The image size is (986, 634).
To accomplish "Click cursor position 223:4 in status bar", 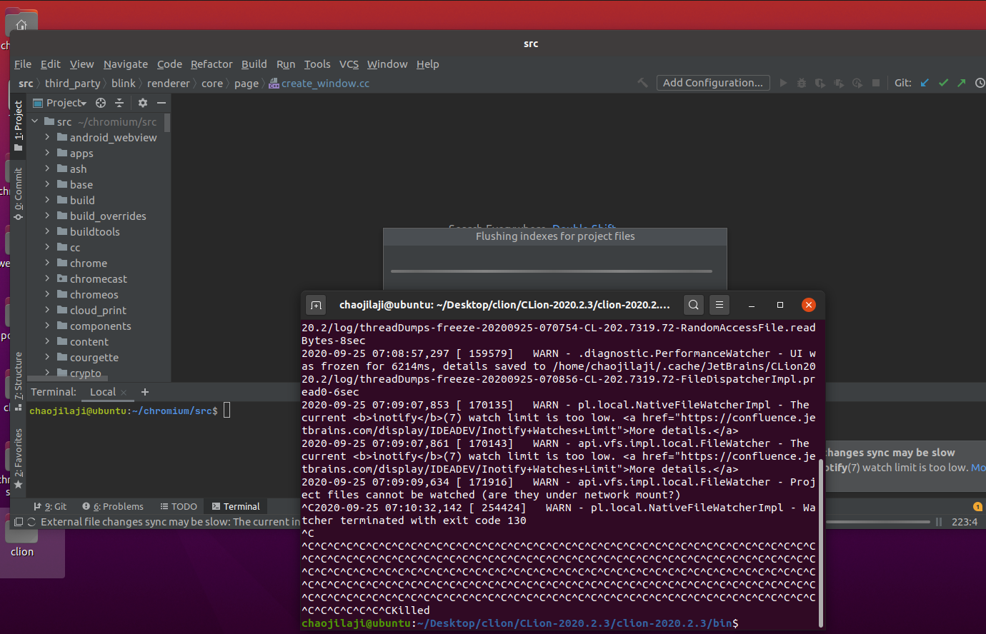I will [965, 522].
